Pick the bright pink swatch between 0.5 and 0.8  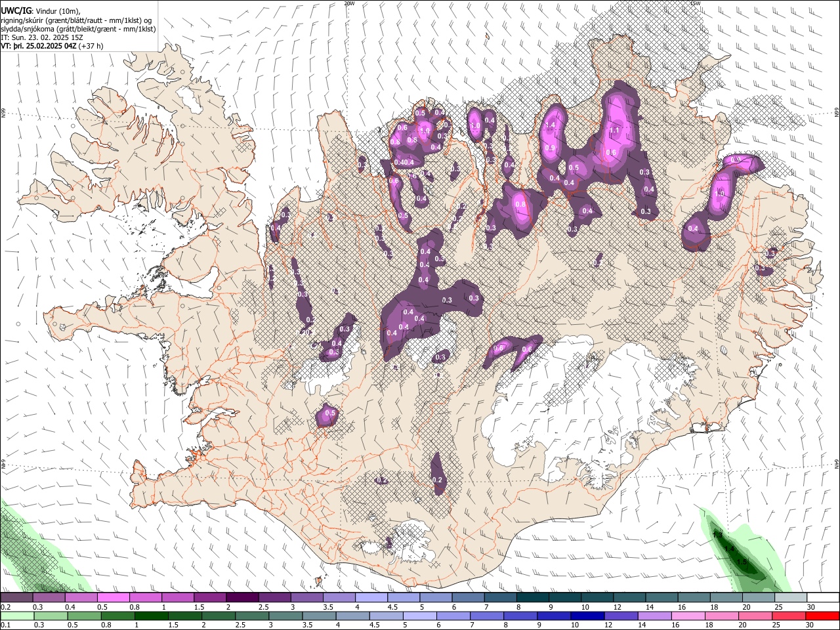pyautogui.click(x=112, y=598)
